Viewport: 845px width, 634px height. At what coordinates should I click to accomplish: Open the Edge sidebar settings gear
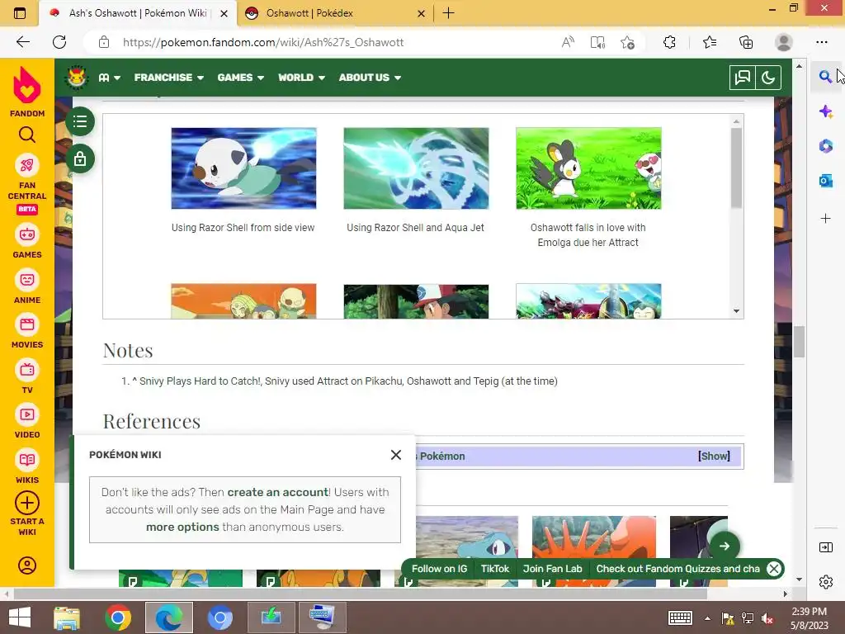pos(825,582)
